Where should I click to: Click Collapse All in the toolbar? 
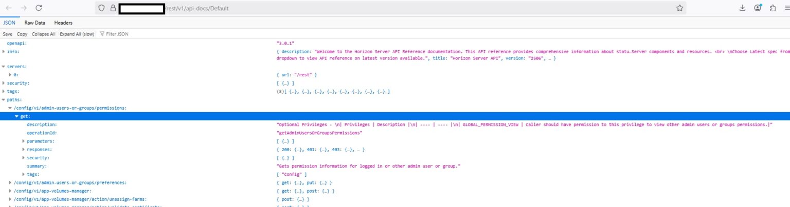tap(43, 34)
